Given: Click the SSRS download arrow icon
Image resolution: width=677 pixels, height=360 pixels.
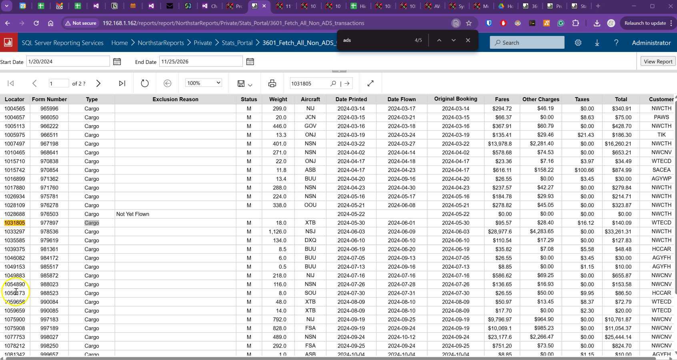Looking at the screenshot, I should tap(597, 42).
